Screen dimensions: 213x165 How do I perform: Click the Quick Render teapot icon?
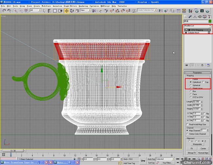coord(207,11)
